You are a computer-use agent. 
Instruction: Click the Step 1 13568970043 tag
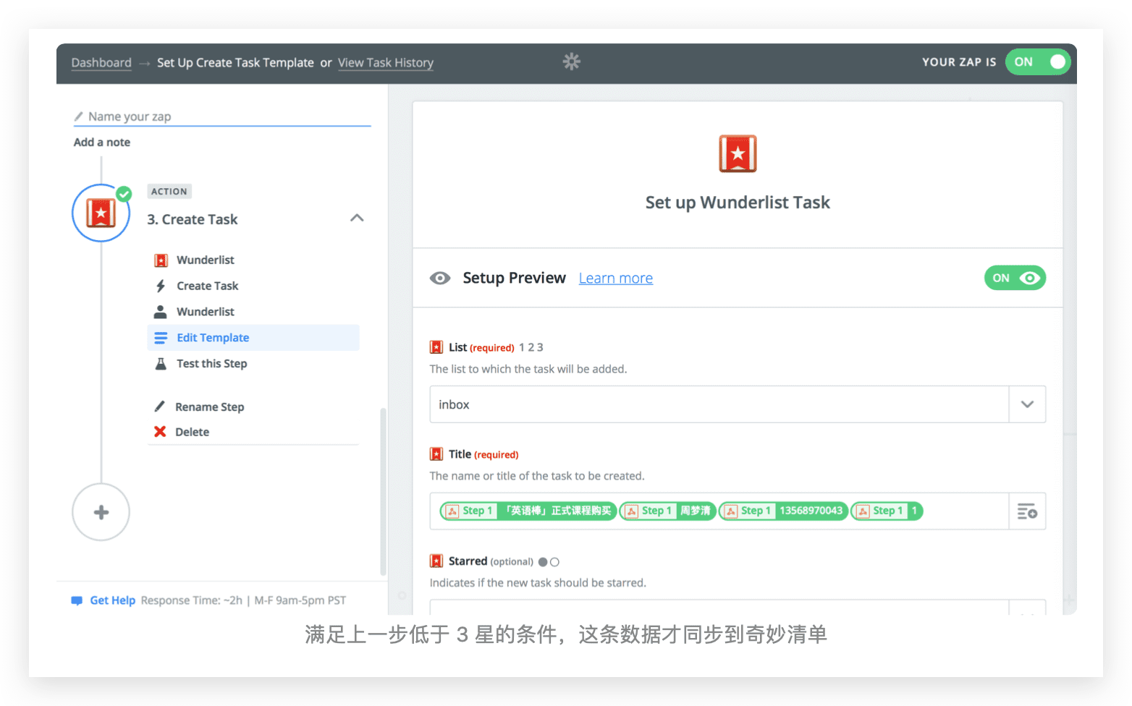click(783, 511)
